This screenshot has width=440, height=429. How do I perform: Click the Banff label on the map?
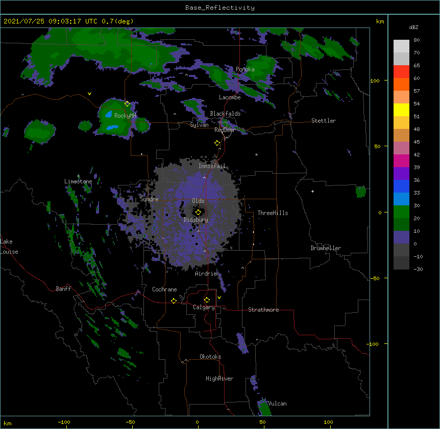click(63, 289)
